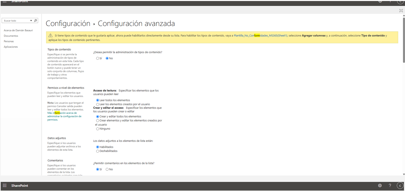Select No to disallow comments
Screen dimensions: 405x191
(x=107, y=169)
